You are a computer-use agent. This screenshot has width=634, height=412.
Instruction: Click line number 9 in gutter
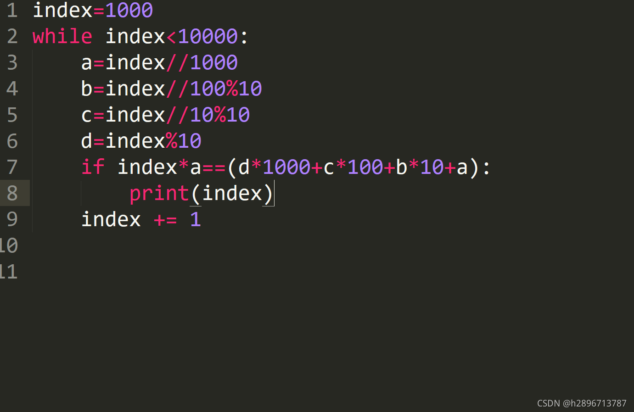[x=12, y=220]
